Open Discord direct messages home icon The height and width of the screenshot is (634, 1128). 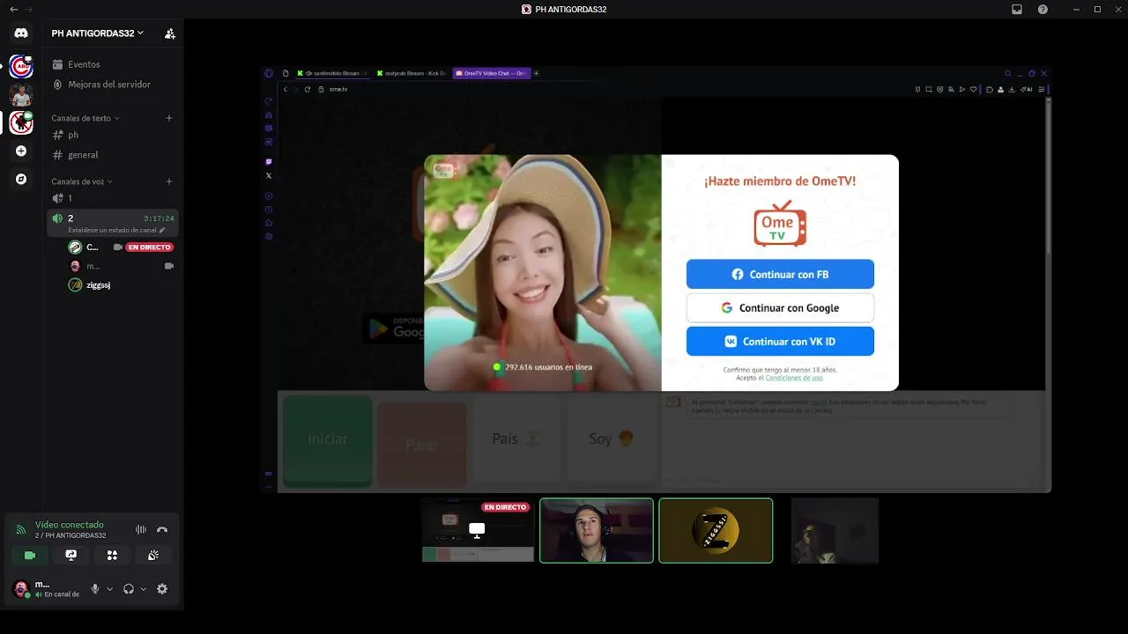[x=21, y=33]
